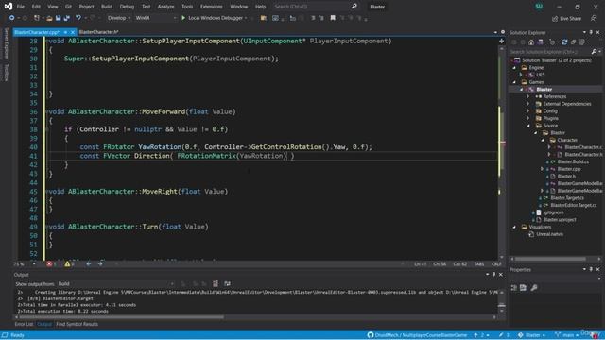Expand the Plugins folder
605x340 pixels.
(x=528, y=118)
